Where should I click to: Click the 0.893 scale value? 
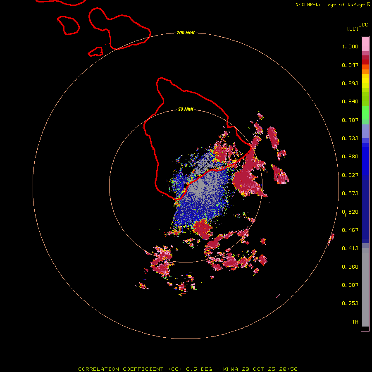pyautogui.click(x=350, y=83)
